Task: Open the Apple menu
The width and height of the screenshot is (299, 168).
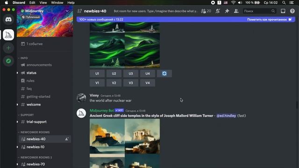Action: (x=6, y=3)
